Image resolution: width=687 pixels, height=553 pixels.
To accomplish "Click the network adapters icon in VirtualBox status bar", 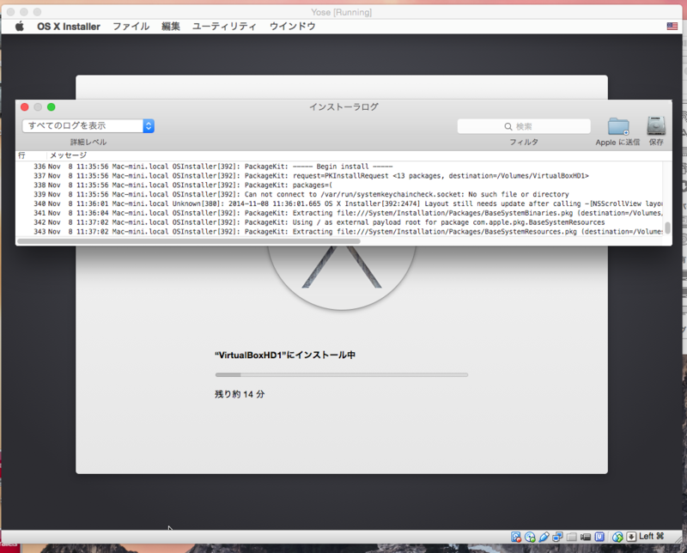I will [557, 537].
